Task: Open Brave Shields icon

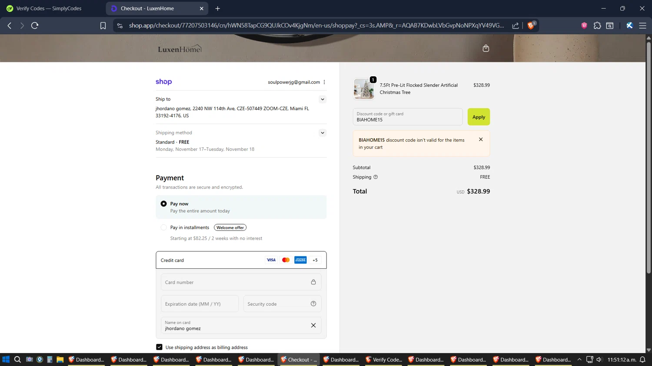Action: coord(531,25)
